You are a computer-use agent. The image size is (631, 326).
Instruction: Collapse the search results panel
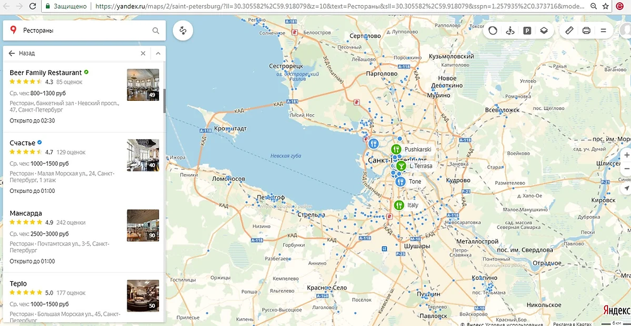[158, 54]
